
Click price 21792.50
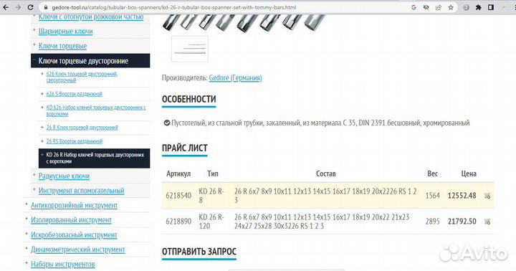(462, 222)
